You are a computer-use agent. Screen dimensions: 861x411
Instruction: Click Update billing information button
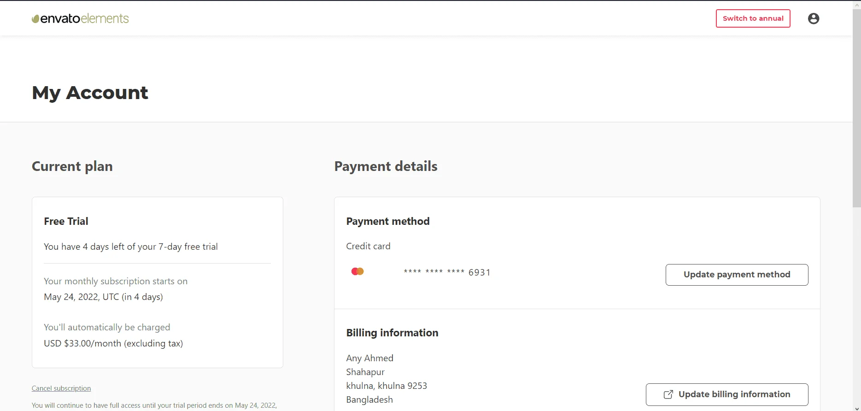(727, 394)
